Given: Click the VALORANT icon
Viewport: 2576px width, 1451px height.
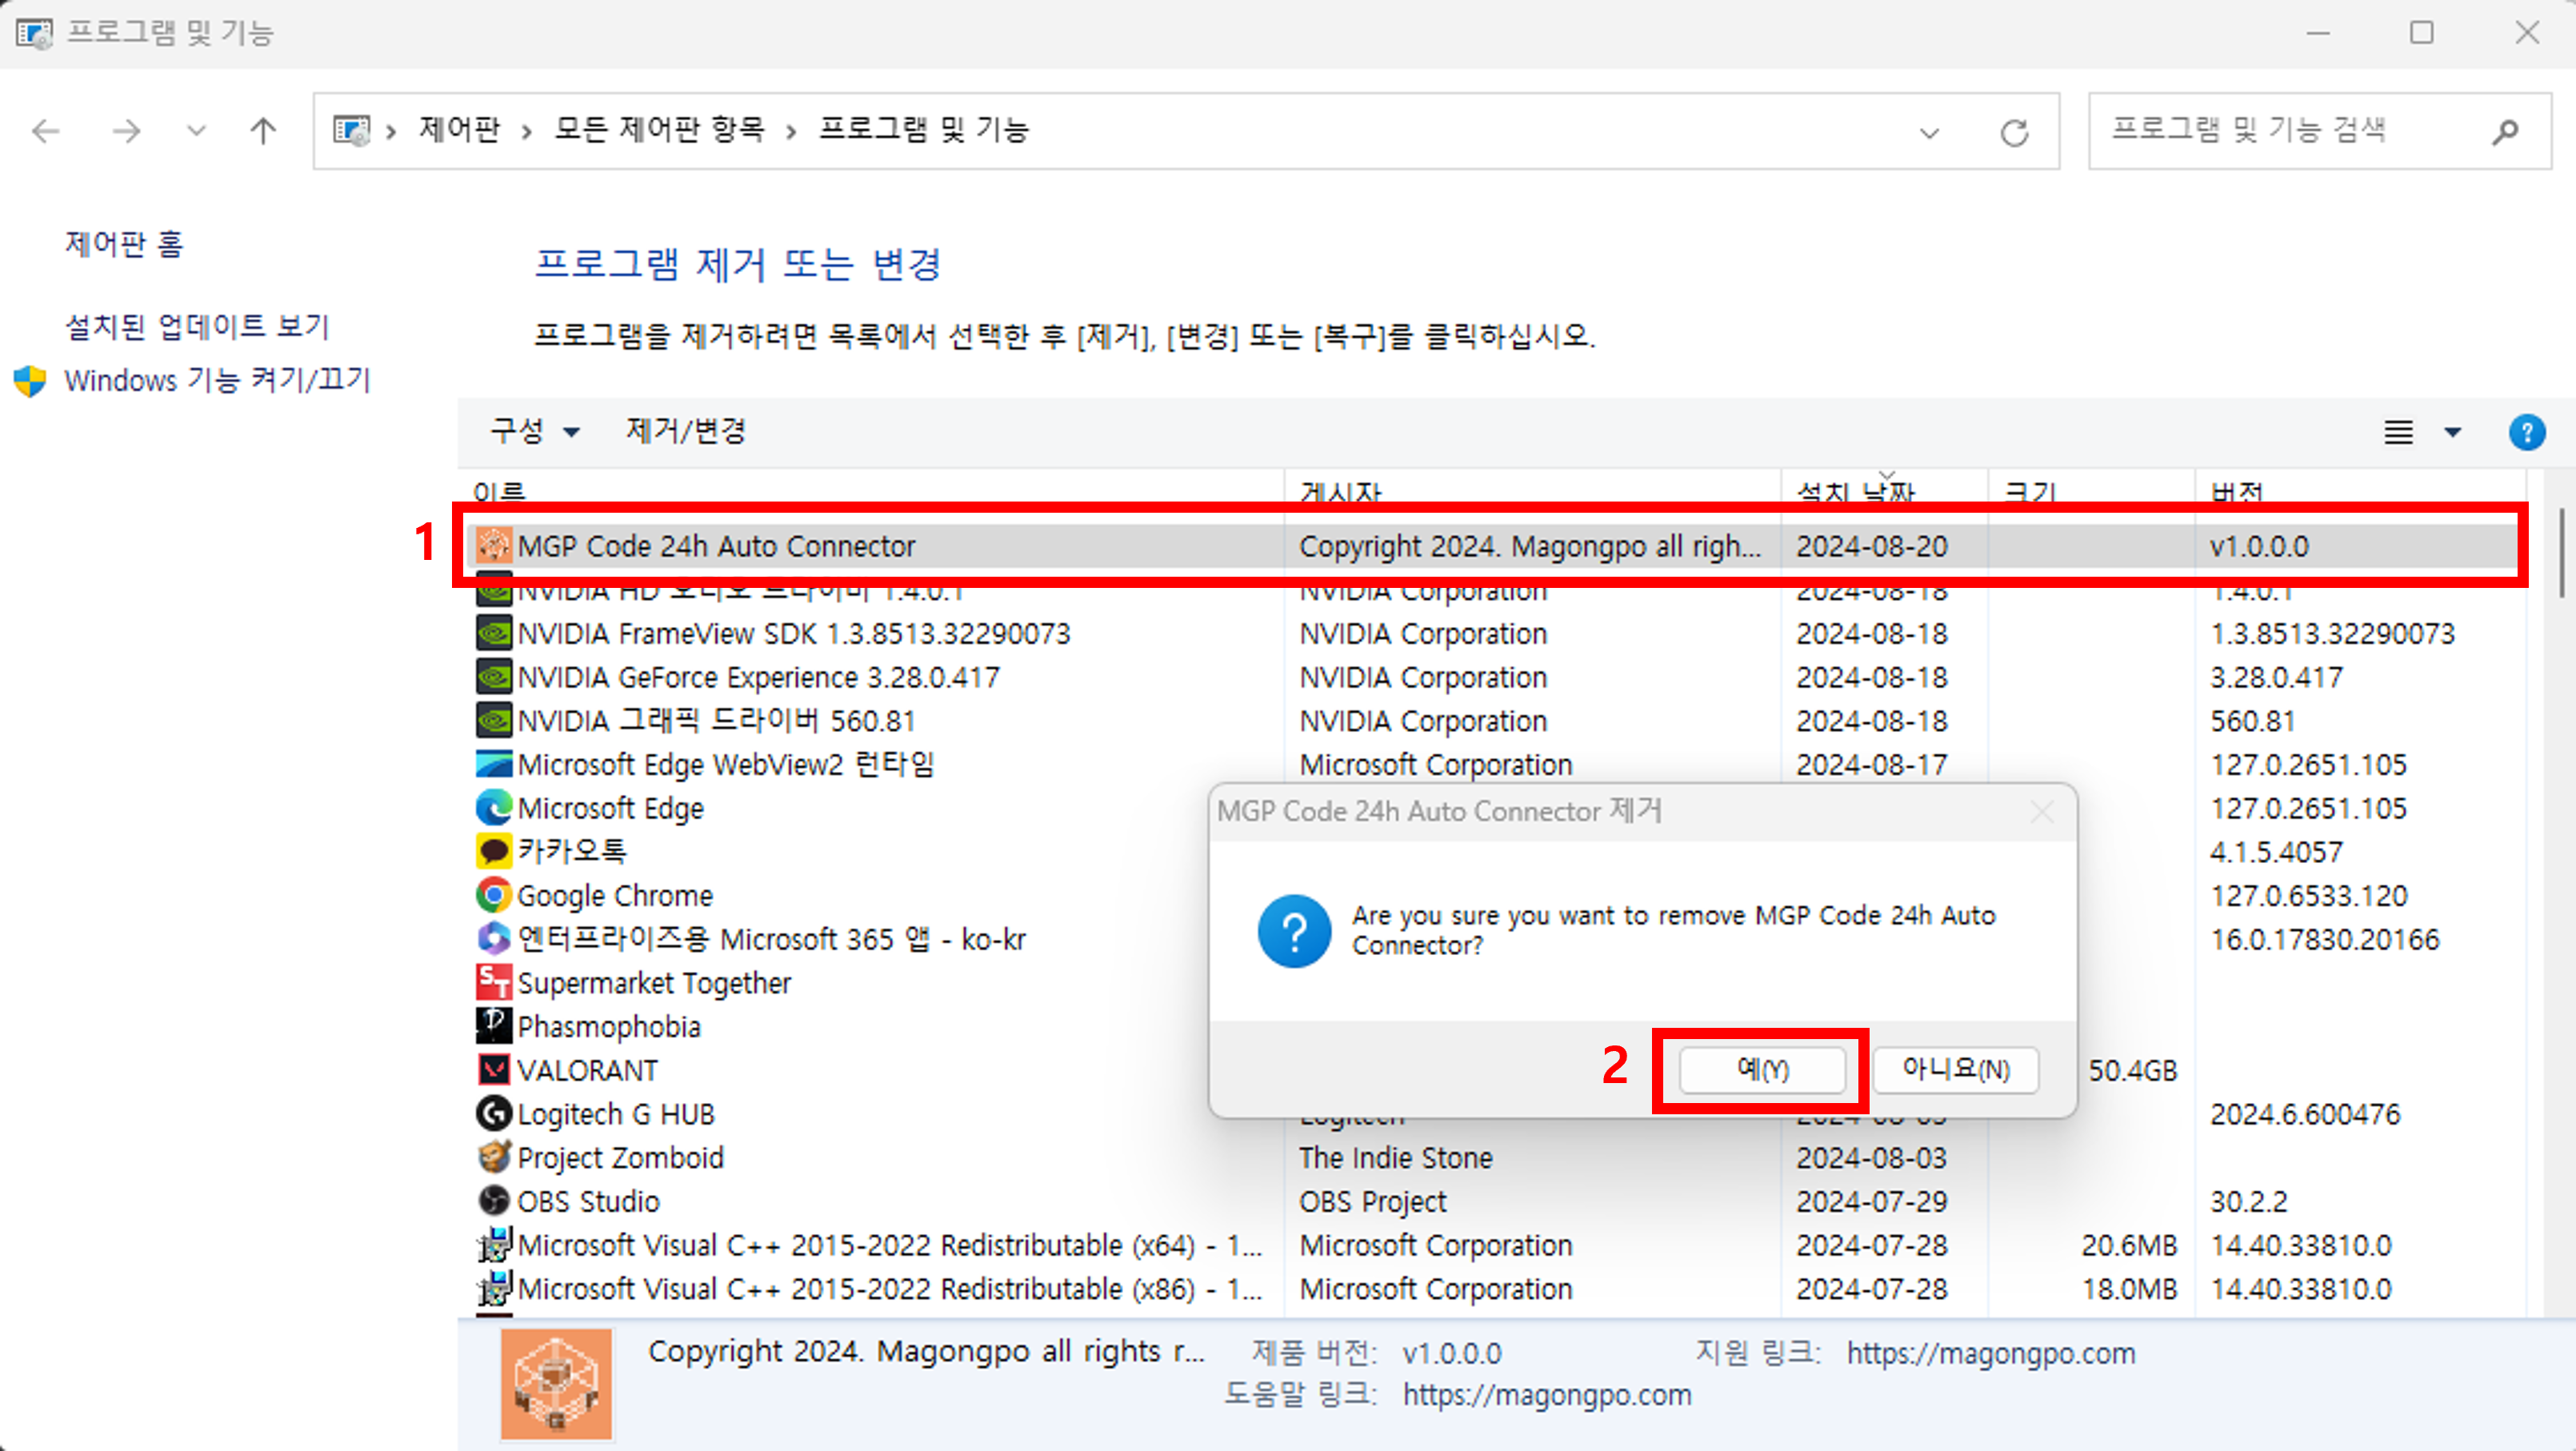Looking at the screenshot, I should (494, 1070).
